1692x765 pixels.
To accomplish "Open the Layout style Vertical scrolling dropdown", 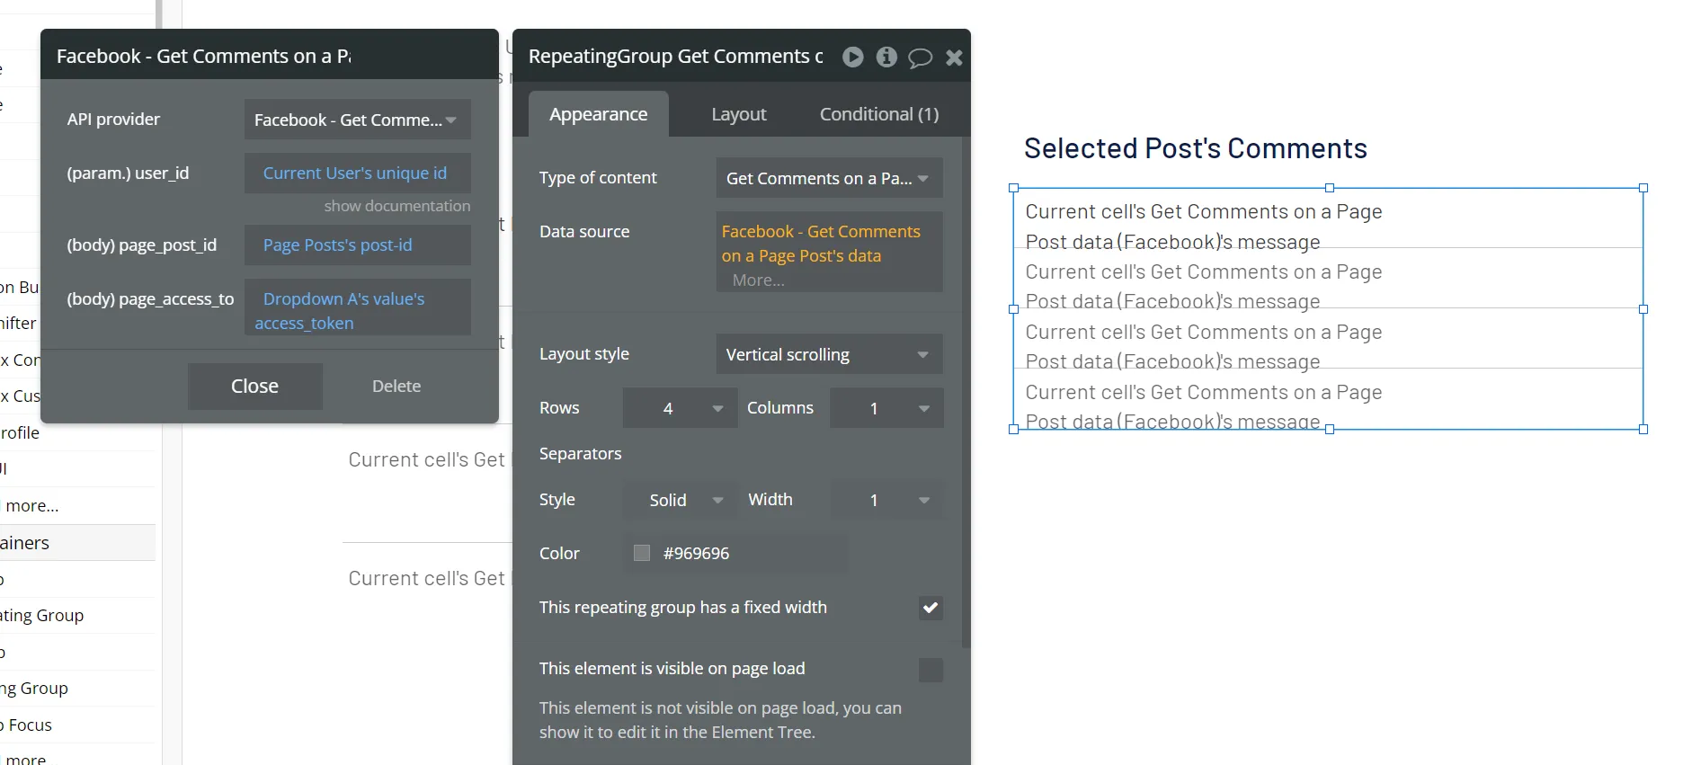I will [x=829, y=354].
